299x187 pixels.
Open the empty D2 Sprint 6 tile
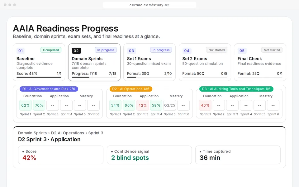[x=183, y=105]
